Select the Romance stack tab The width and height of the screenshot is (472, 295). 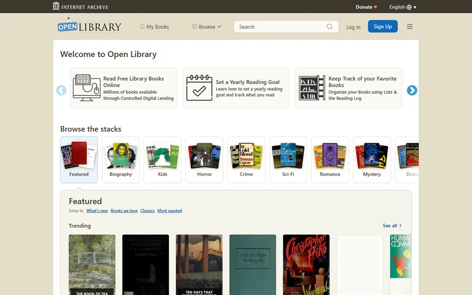pyautogui.click(x=330, y=160)
